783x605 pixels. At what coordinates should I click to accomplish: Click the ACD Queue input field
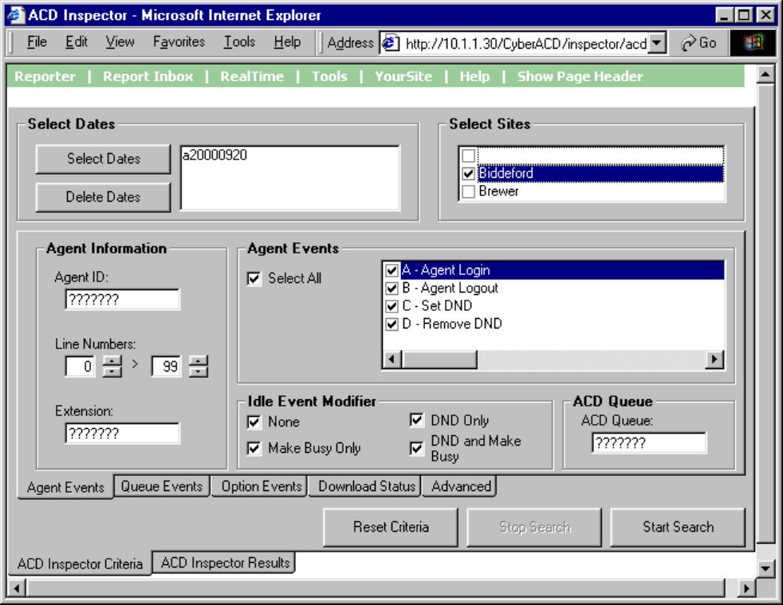(x=649, y=442)
